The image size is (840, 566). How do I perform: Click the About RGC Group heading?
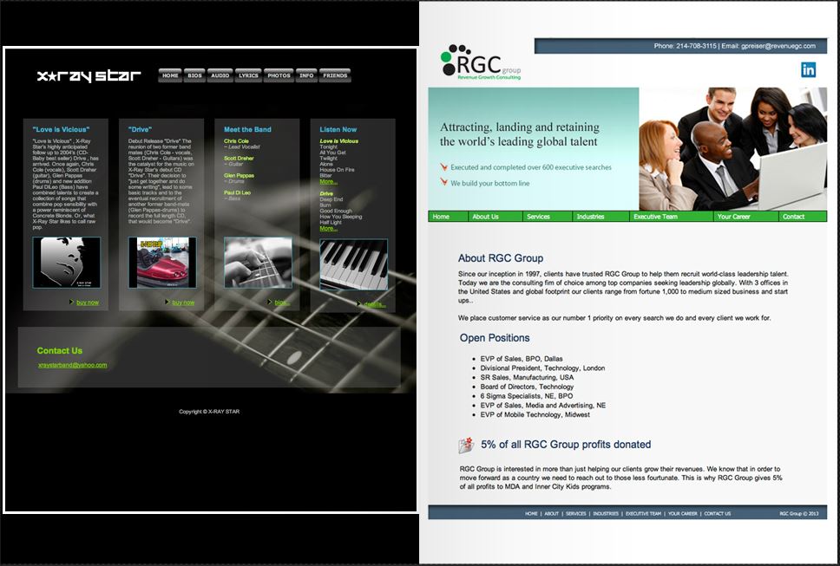pyautogui.click(x=501, y=258)
